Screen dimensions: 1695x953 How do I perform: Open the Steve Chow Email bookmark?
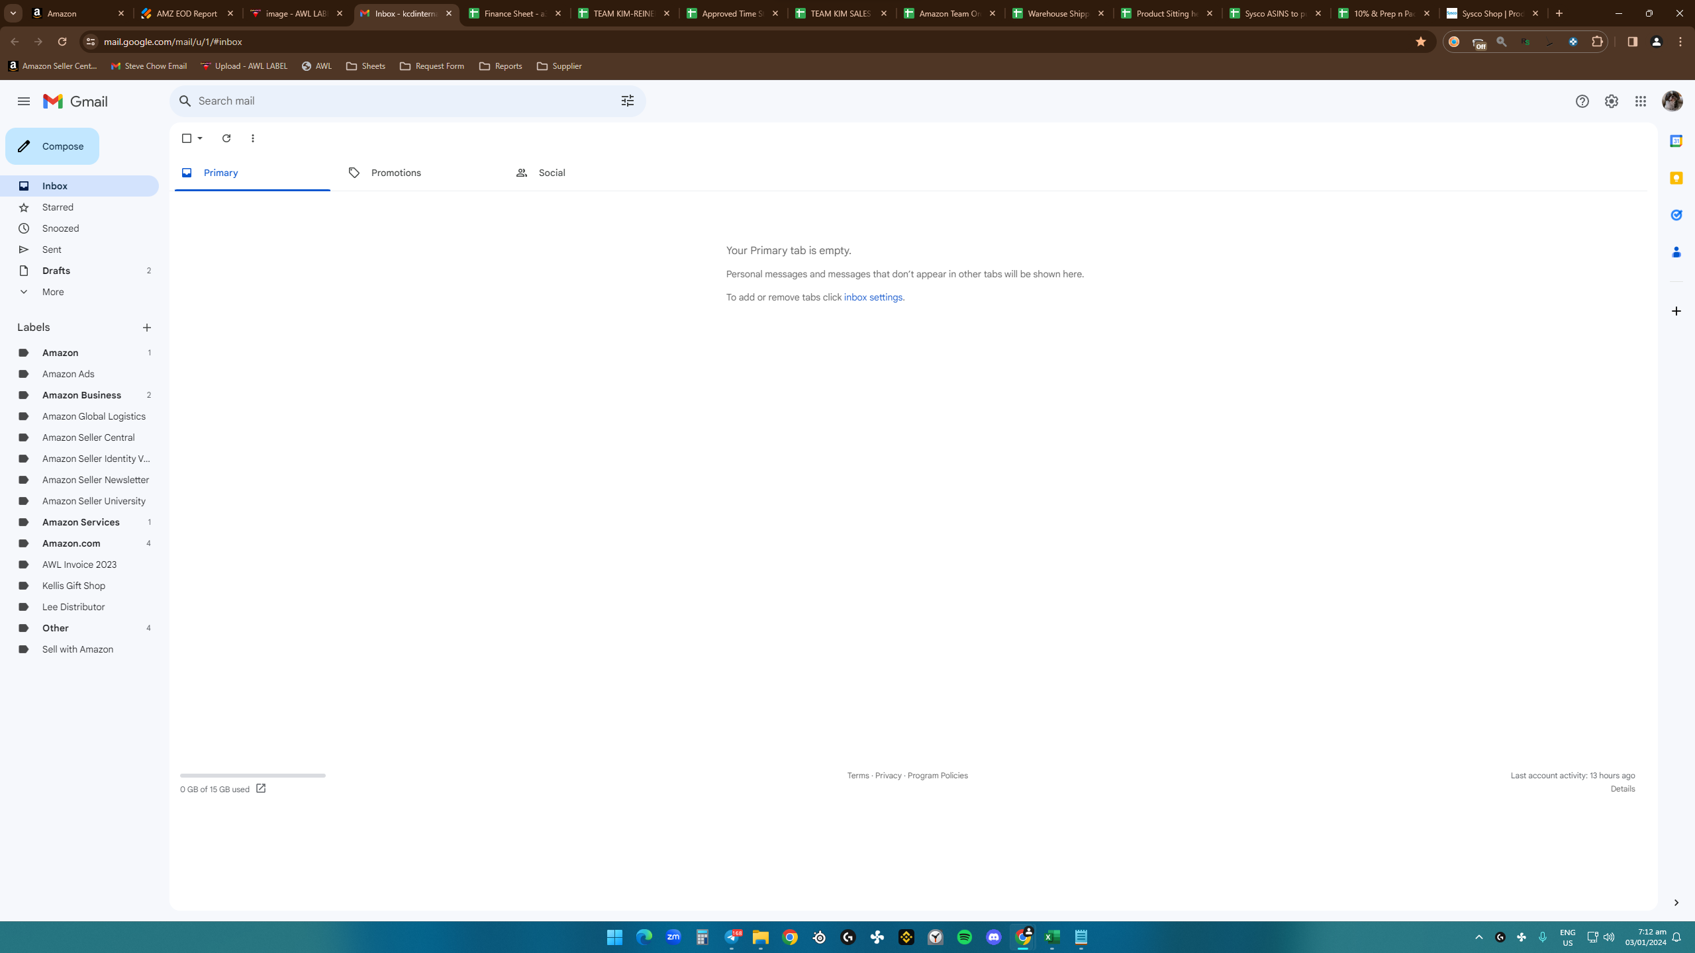(149, 66)
